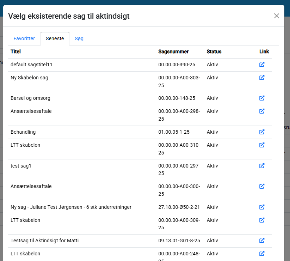Open link for case 00.00.00-A00-298-25

pyautogui.click(x=262, y=111)
